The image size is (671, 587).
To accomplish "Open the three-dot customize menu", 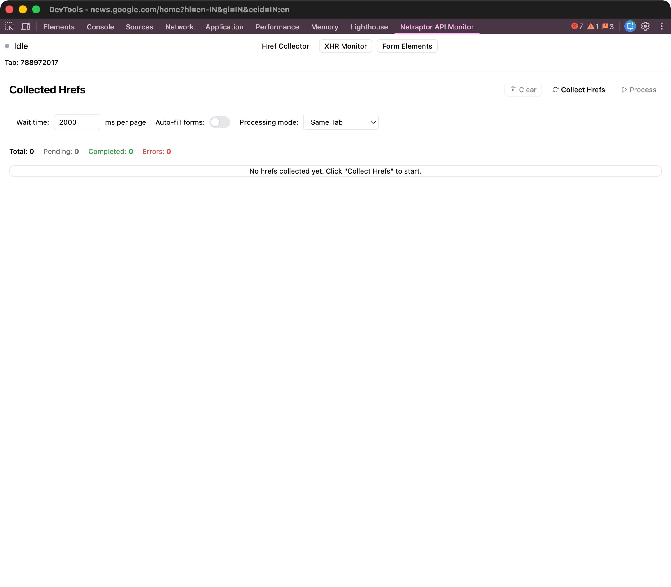I will click(x=662, y=26).
